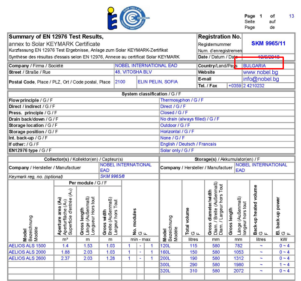Select the phone number 2 4210232

[x=253, y=86]
